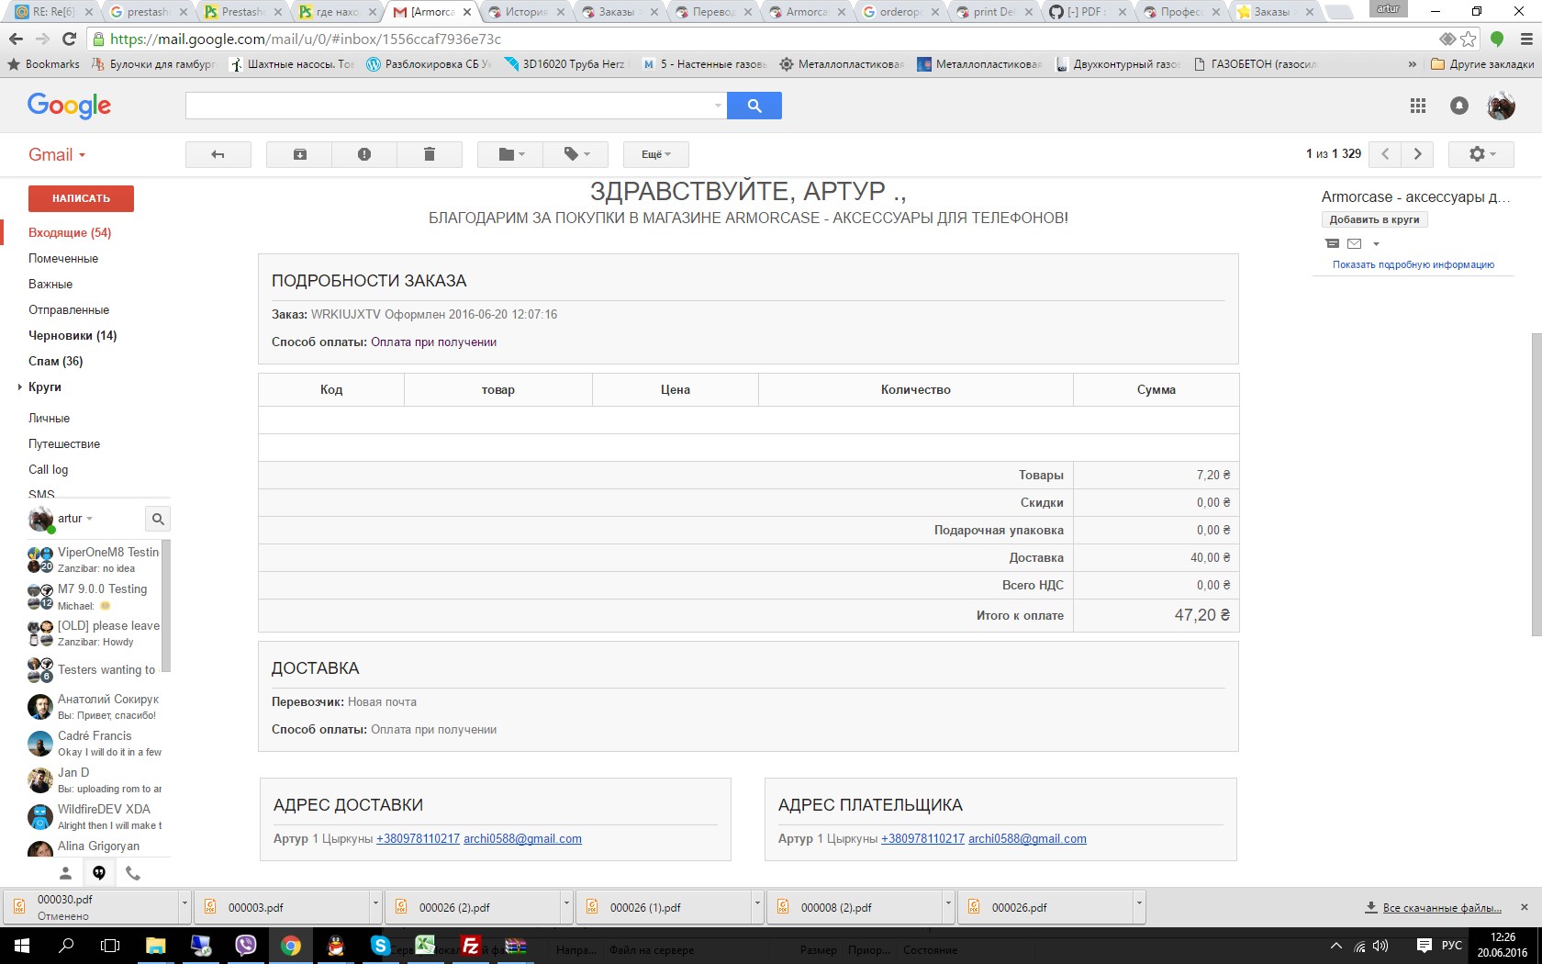The height and width of the screenshot is (964, 1542).
Task: Click the chat list scrollbar
Action: (166, 606)
